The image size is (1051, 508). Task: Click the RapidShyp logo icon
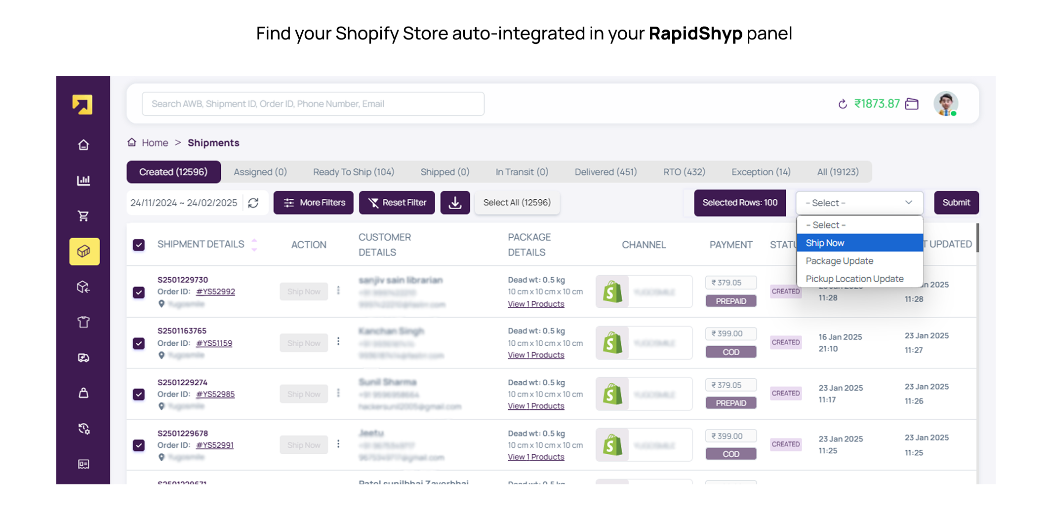point(82,105)
